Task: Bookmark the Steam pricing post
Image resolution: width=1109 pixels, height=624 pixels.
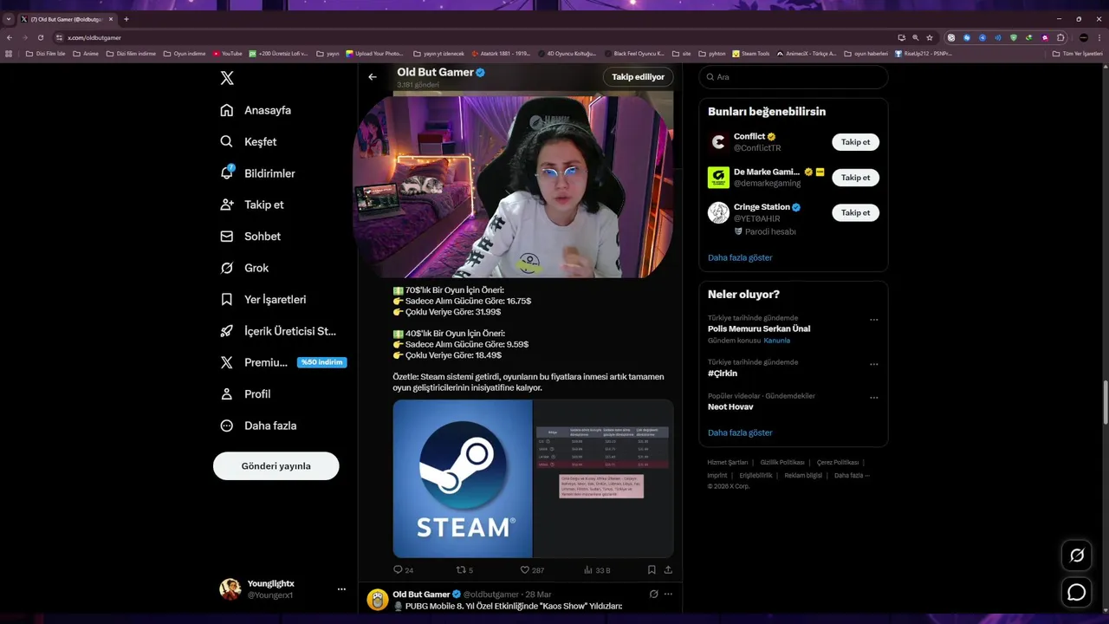Action: pyautogui.click(x=652, y=570)
